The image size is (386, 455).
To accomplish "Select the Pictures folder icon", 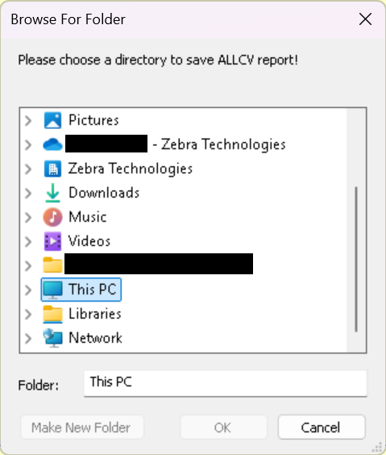I will point(52,120).
